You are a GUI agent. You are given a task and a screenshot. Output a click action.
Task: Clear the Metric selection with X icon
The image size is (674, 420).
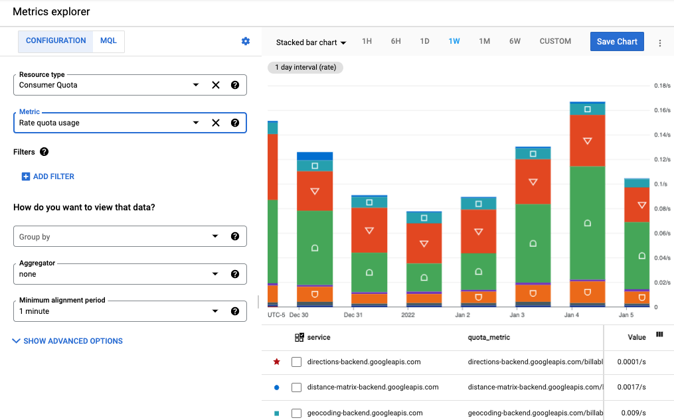215,123
